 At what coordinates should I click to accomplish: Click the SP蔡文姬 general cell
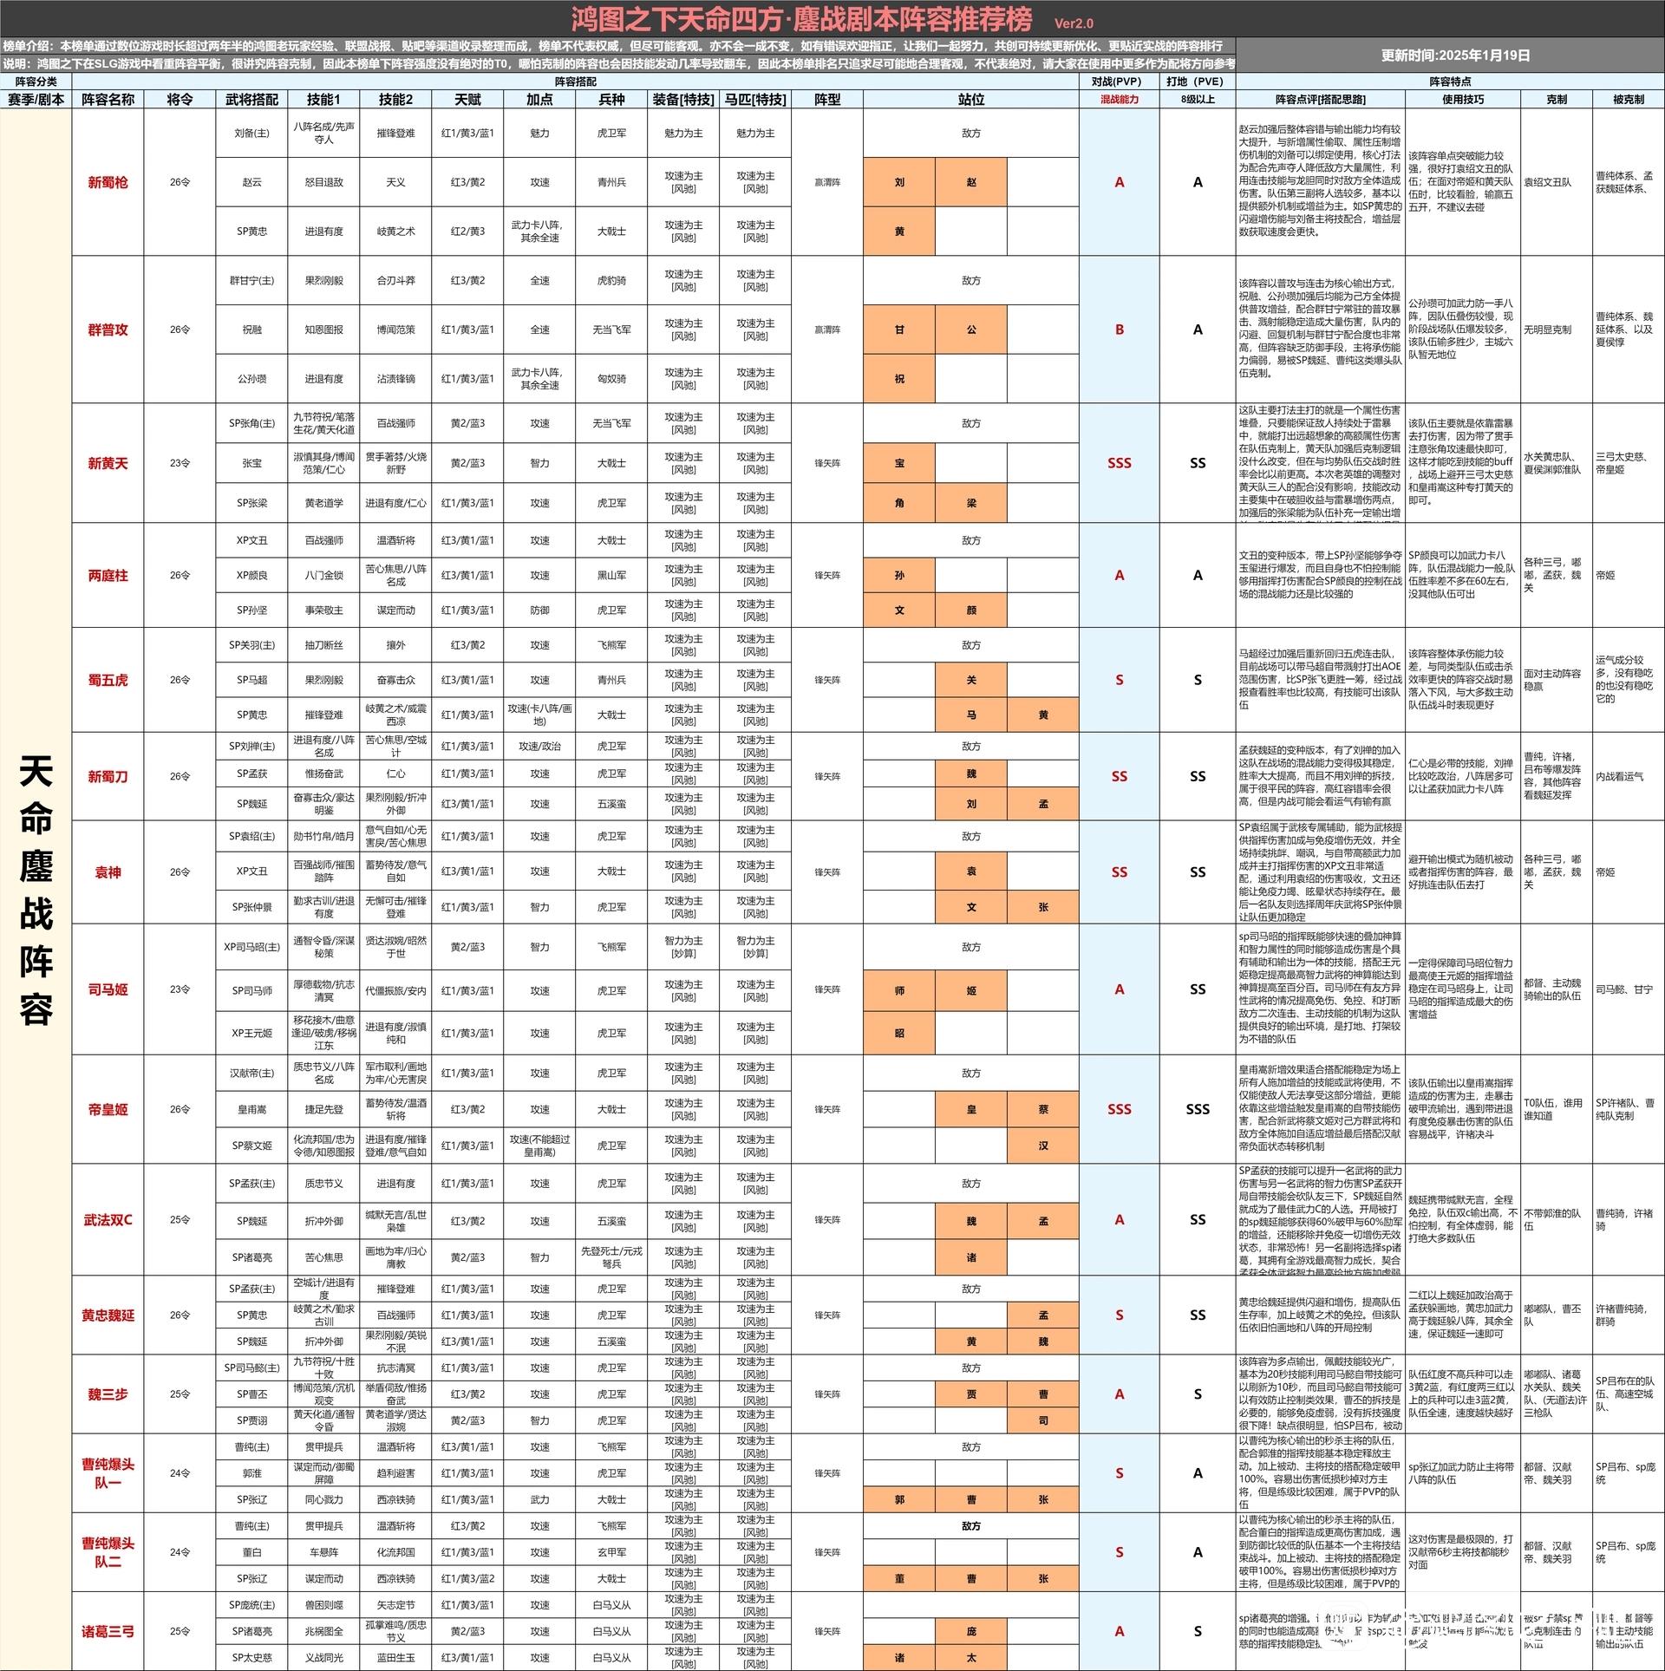251,1146
